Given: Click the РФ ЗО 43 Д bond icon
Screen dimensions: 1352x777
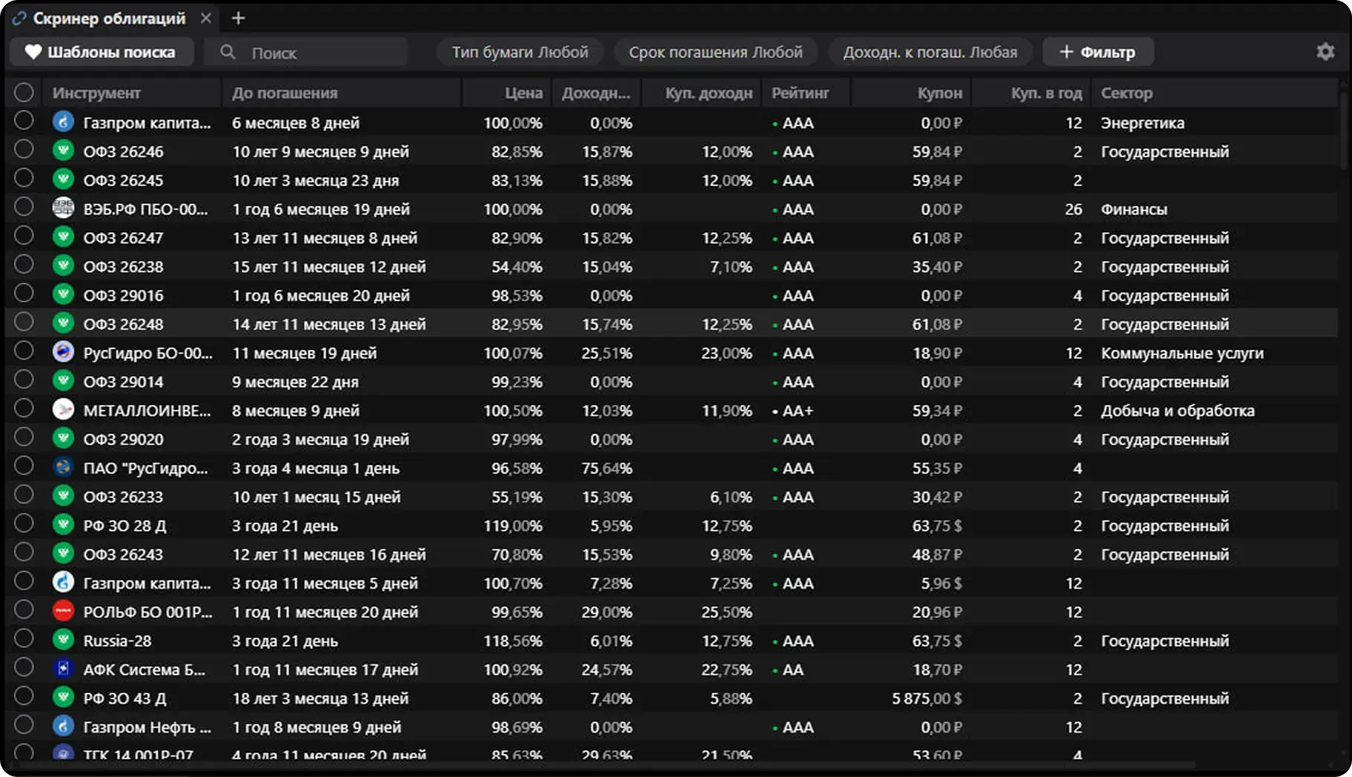Looking at the screenshot, I should [63, 698].
